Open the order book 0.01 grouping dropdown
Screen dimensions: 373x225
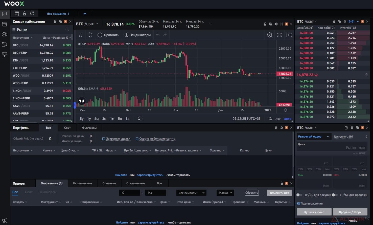pos(354,21)
